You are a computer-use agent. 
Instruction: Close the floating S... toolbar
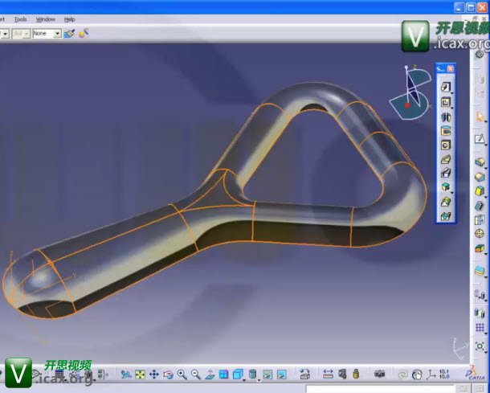(x=451, y=69)
